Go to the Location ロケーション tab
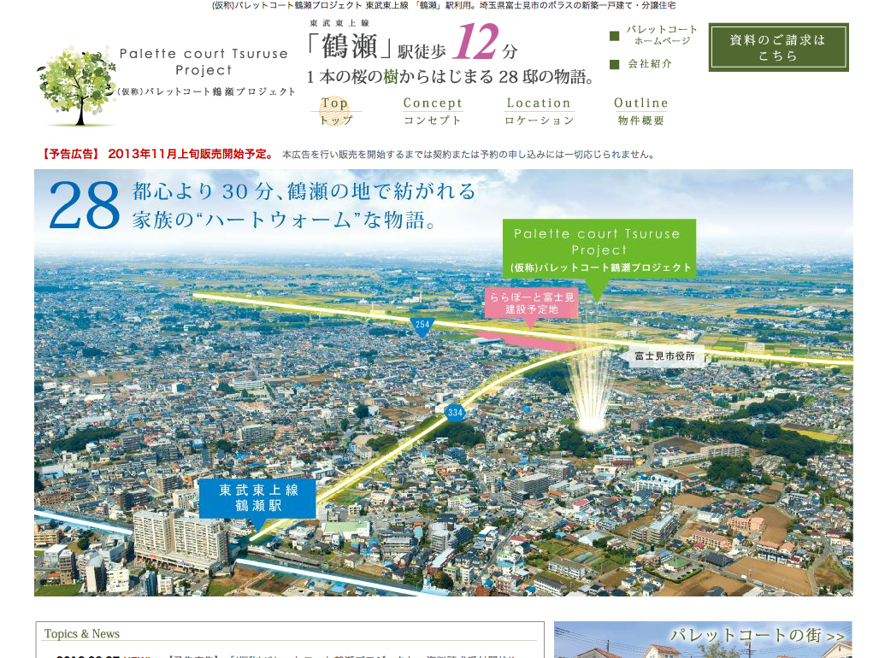Screen dimensions: 879x658 click(539, 111)
